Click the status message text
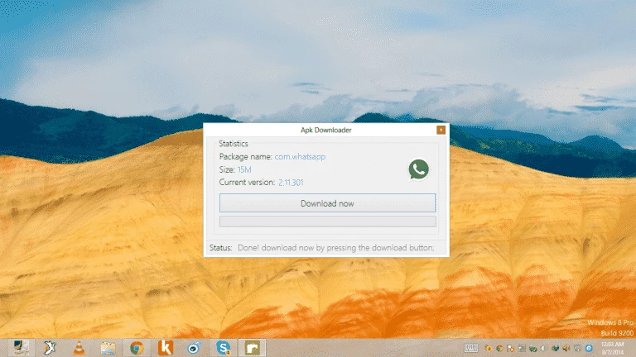This screenshot has height=357, width=636. pyautogui.click(x=341, y=247)
